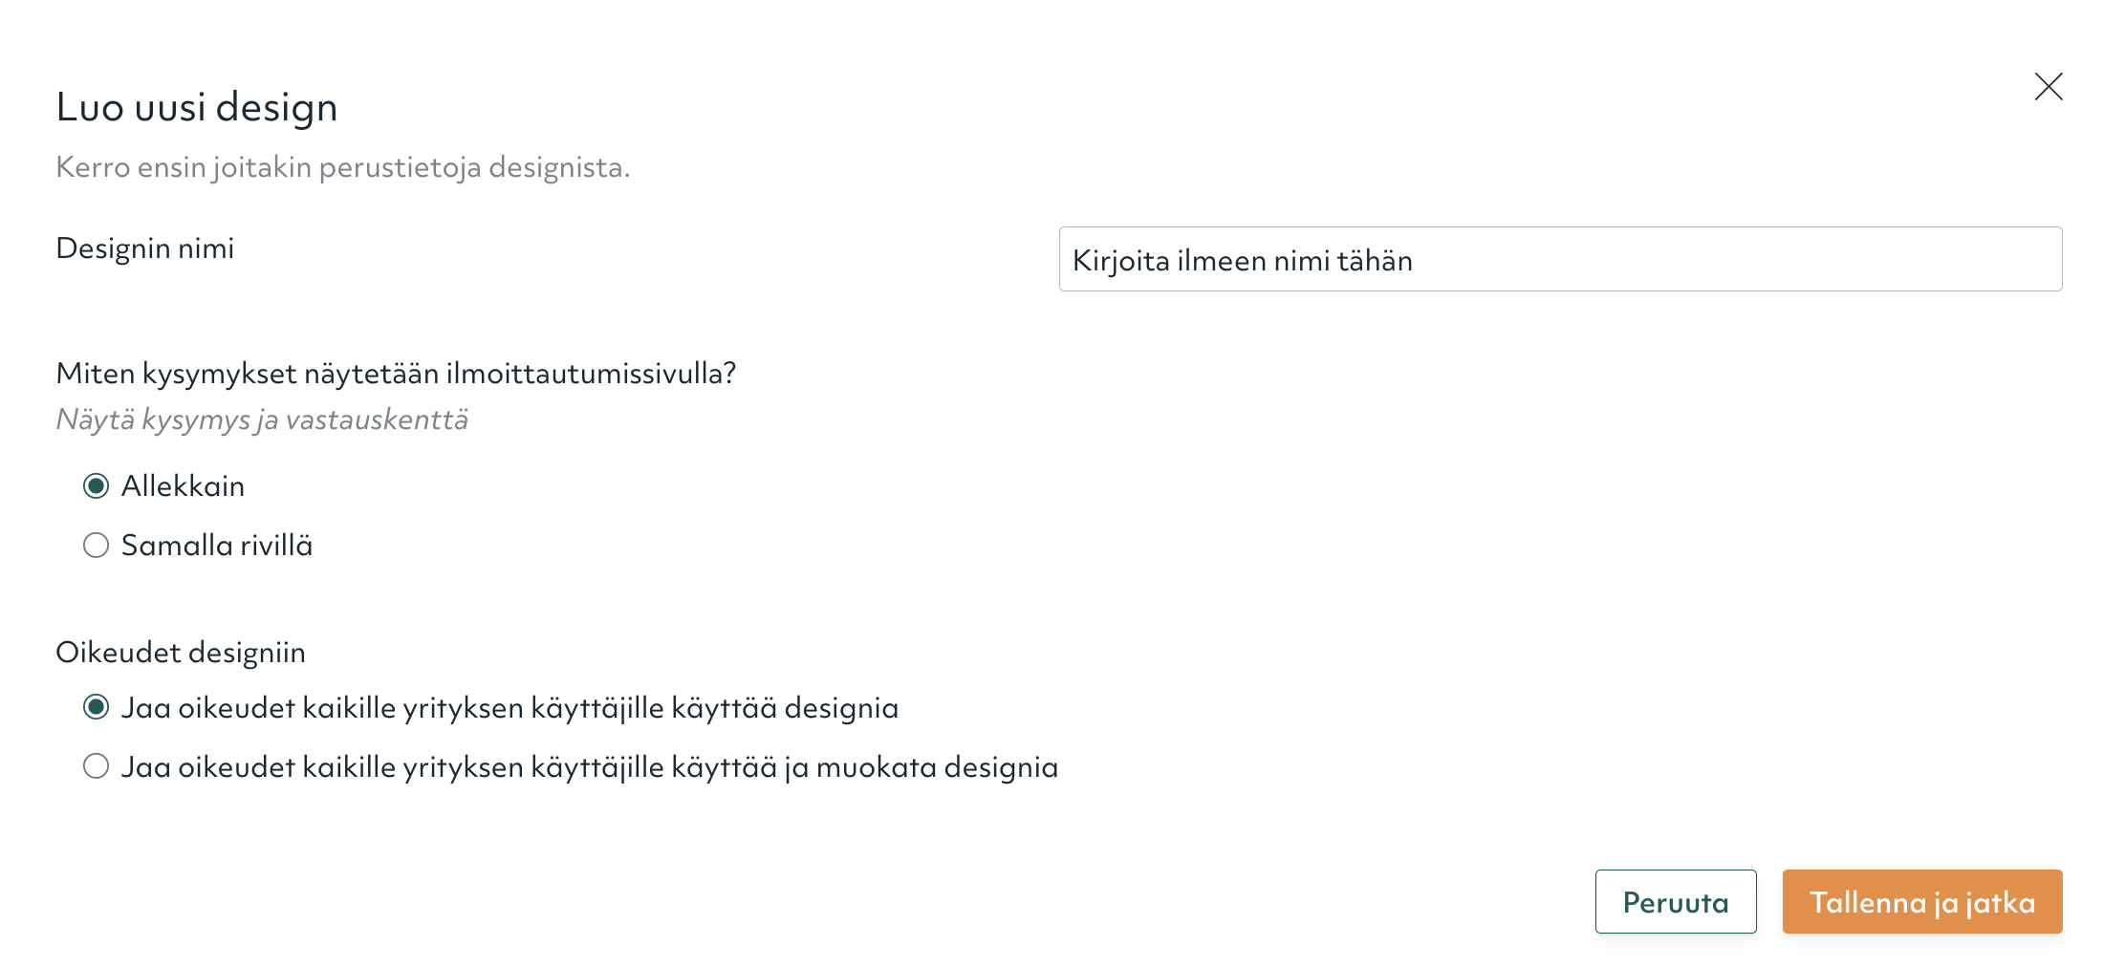
Task: Click the Miten kysymykset näytetään question text
Action: [x=396, y=374]
